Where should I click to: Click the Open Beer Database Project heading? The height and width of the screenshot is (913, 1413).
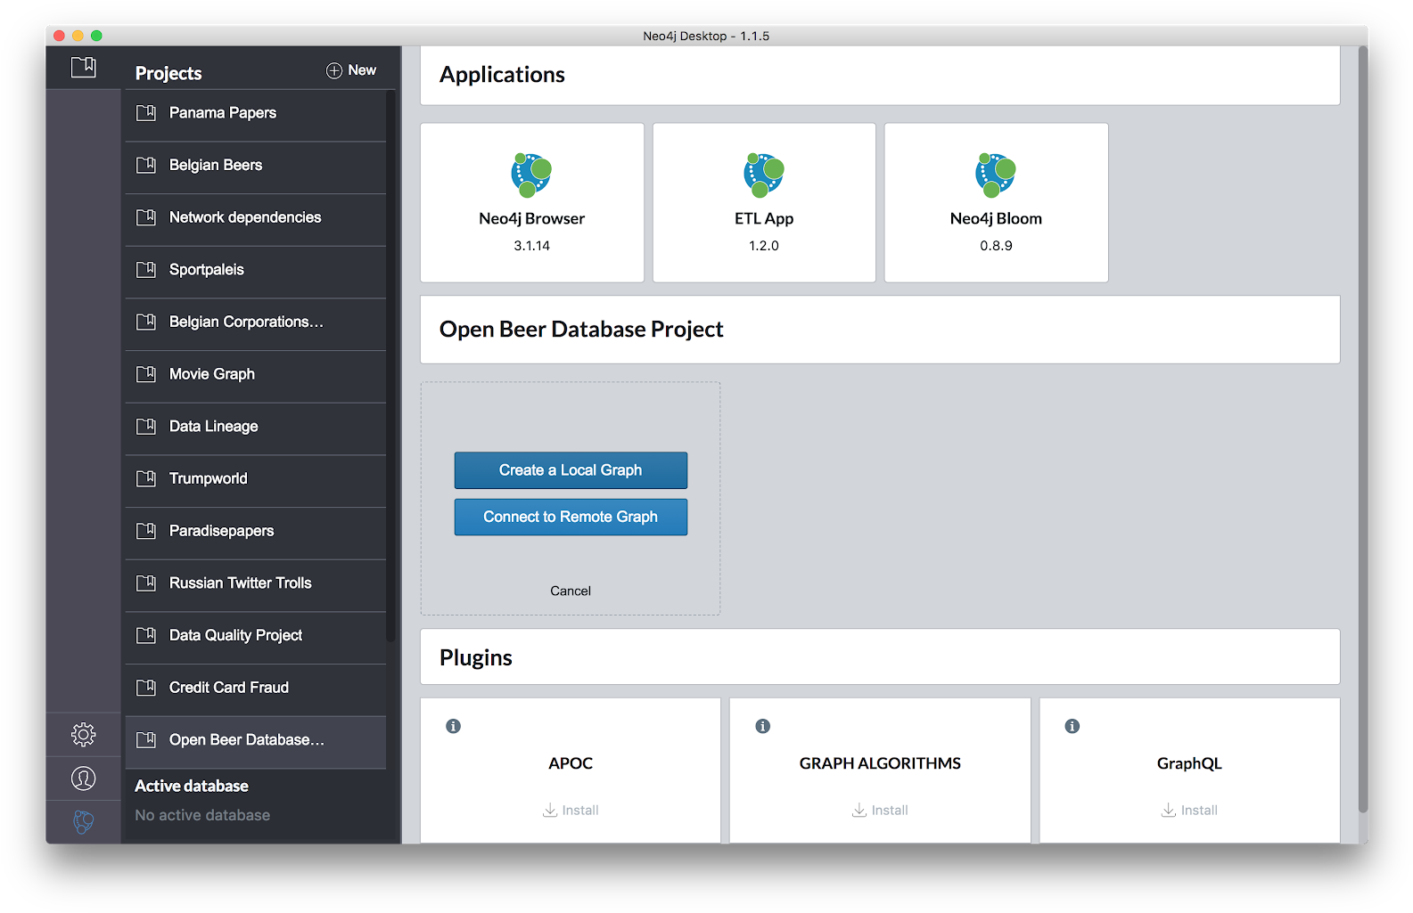pos(581,330)
